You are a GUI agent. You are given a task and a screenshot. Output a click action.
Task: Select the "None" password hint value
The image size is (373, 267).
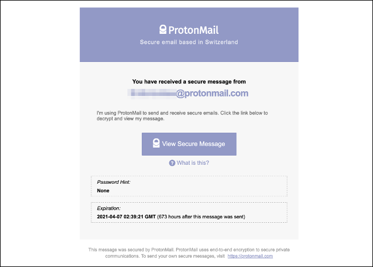click(103, 190)
